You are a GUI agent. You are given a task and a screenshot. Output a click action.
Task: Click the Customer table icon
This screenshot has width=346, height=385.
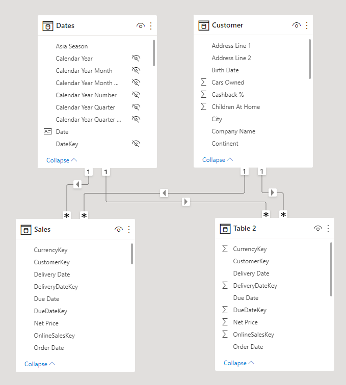pos(204,25)
